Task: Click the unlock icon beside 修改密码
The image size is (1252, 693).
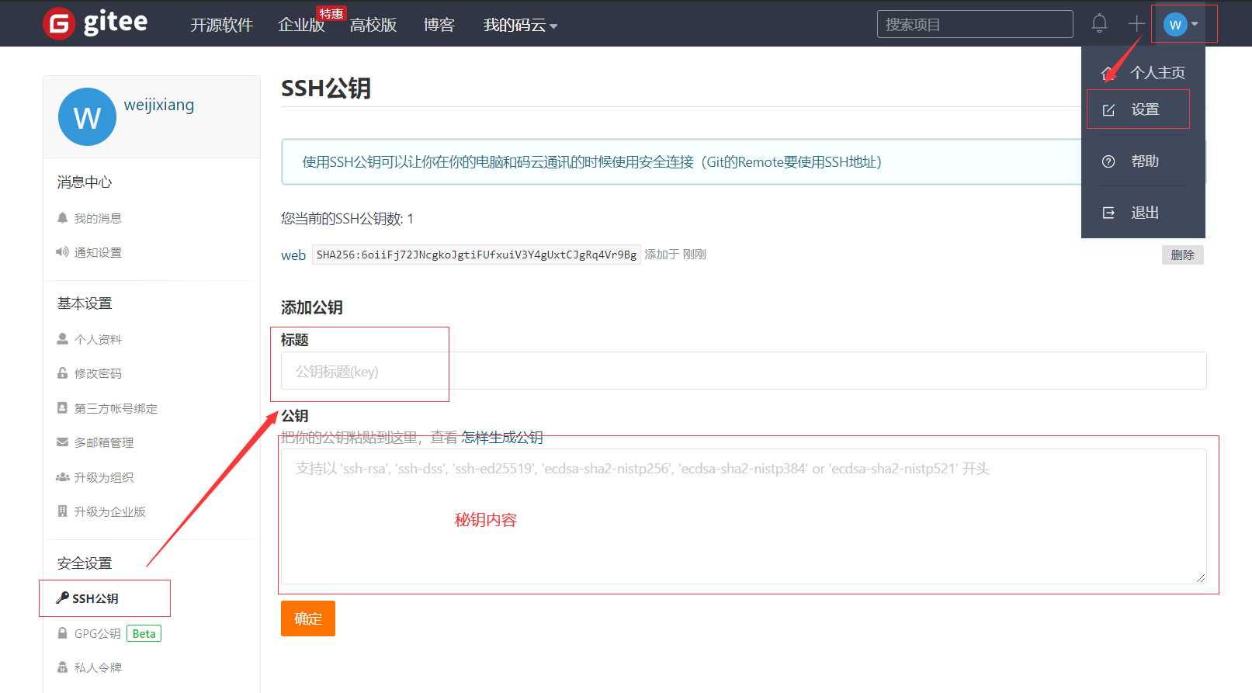Action: [62, 373]
